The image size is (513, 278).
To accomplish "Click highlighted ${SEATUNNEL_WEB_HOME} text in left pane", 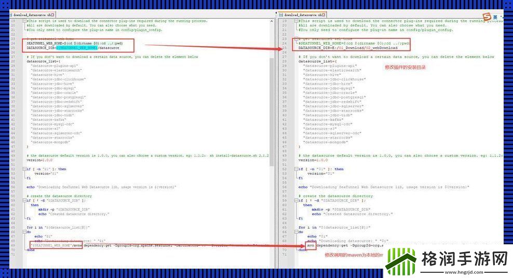I will (77, 47).
